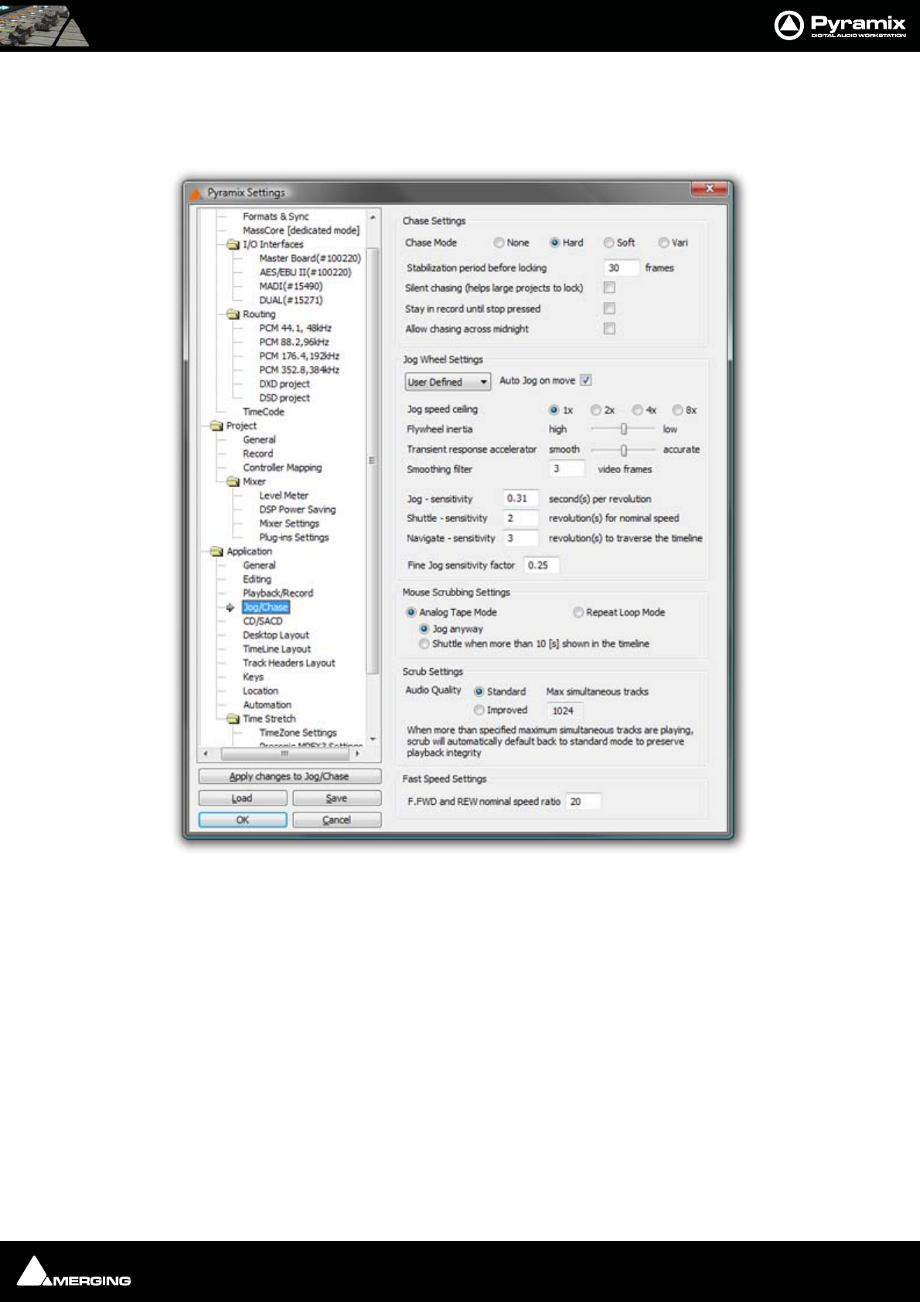Click the tree scroll up arrow
The image size is (920, 1302).
point(373,217)
